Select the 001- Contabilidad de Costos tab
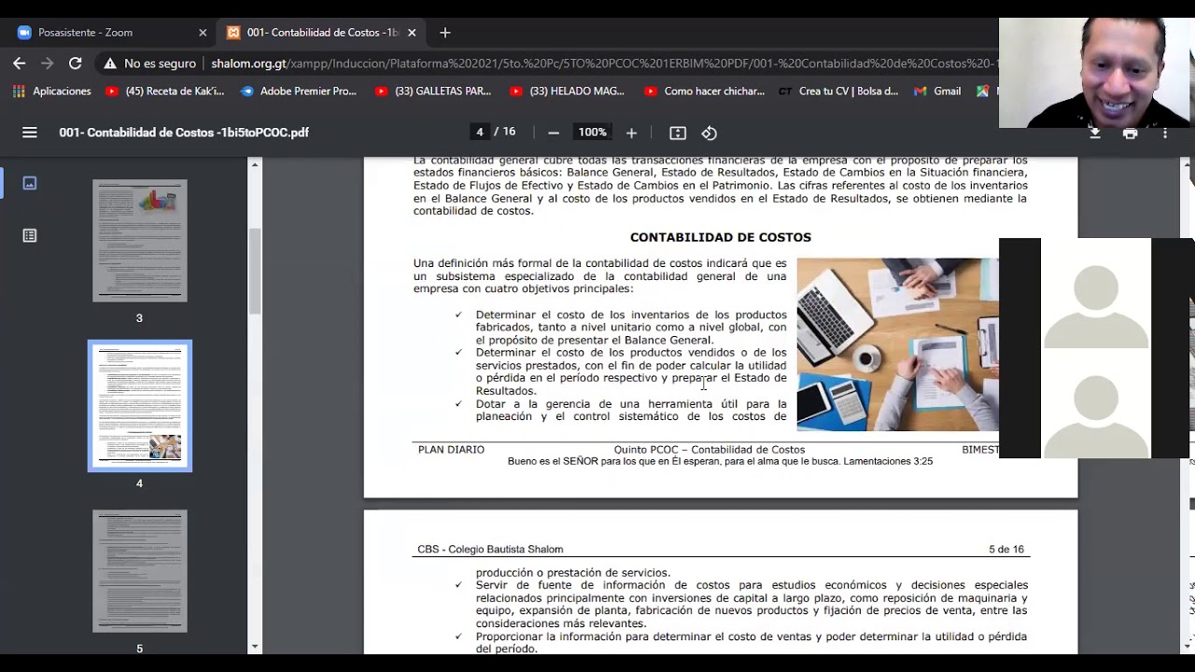 pos(321,33)
